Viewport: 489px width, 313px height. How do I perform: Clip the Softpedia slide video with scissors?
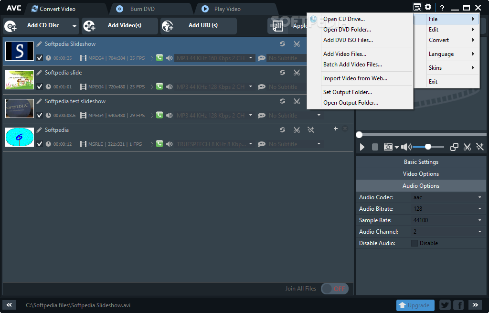297,73
